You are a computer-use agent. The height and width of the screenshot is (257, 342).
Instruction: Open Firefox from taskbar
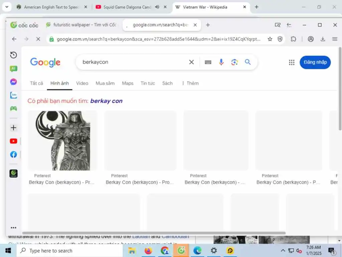point(148,251)
